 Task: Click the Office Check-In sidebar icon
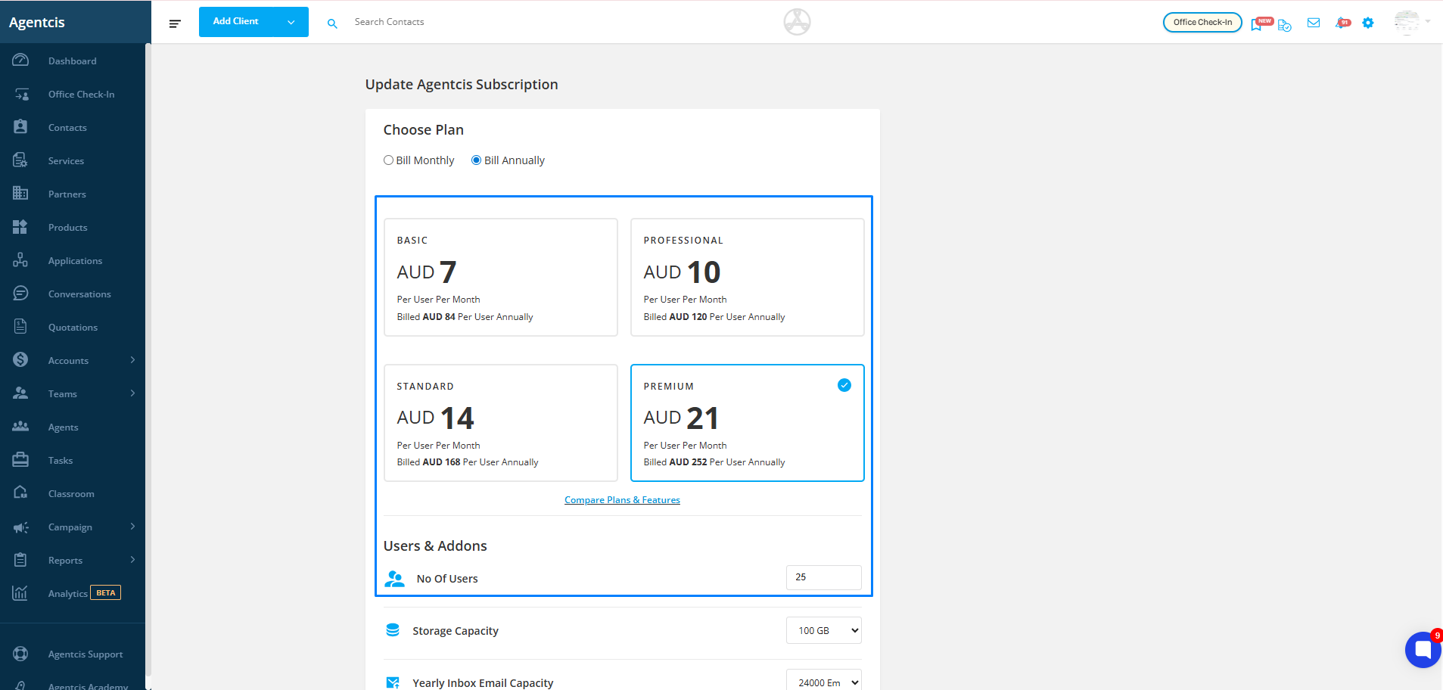pos(20,94)
